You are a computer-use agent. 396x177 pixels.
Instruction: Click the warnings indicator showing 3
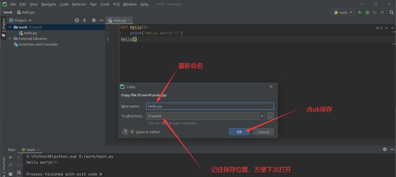coord(379,28)
